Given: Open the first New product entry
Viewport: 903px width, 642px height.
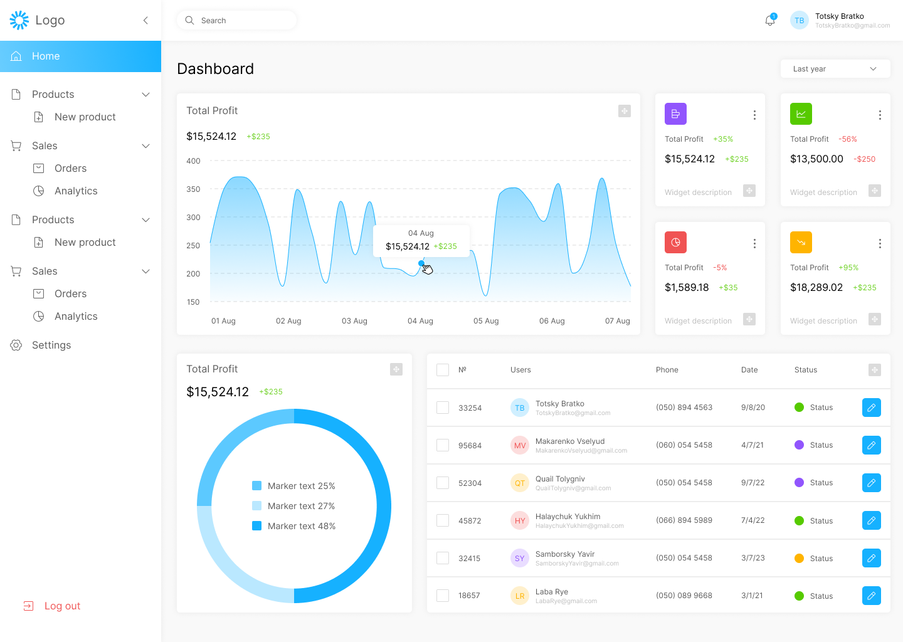Looking at the screenshot, I should tap(74, 117).
